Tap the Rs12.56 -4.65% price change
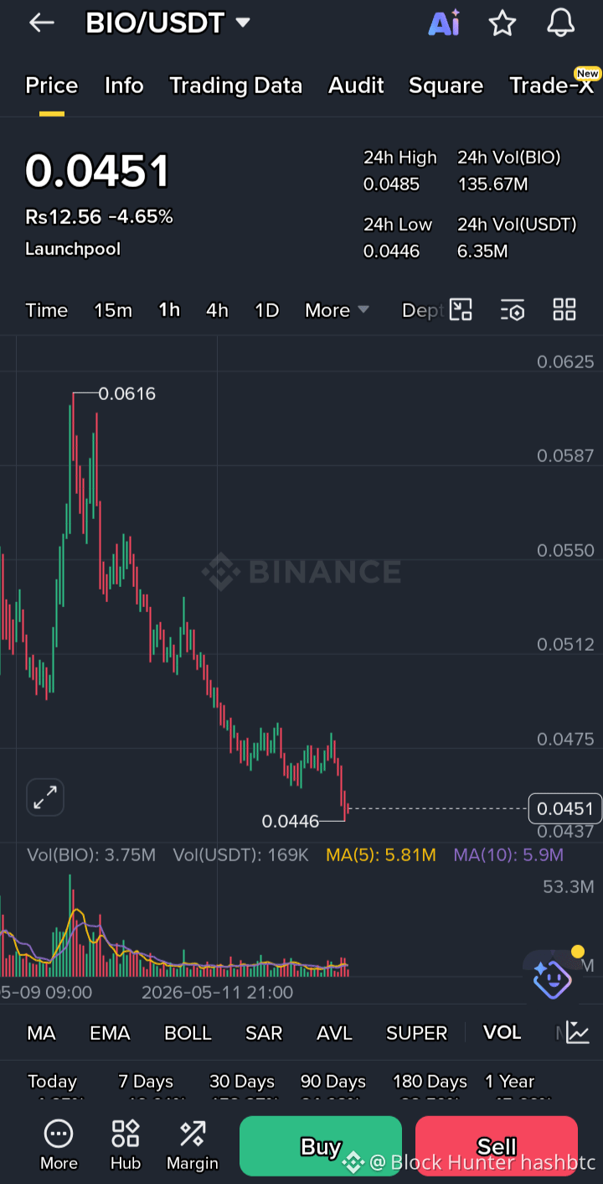The image size is (603, 1184). pyautogui.click(x=99, y=217)
